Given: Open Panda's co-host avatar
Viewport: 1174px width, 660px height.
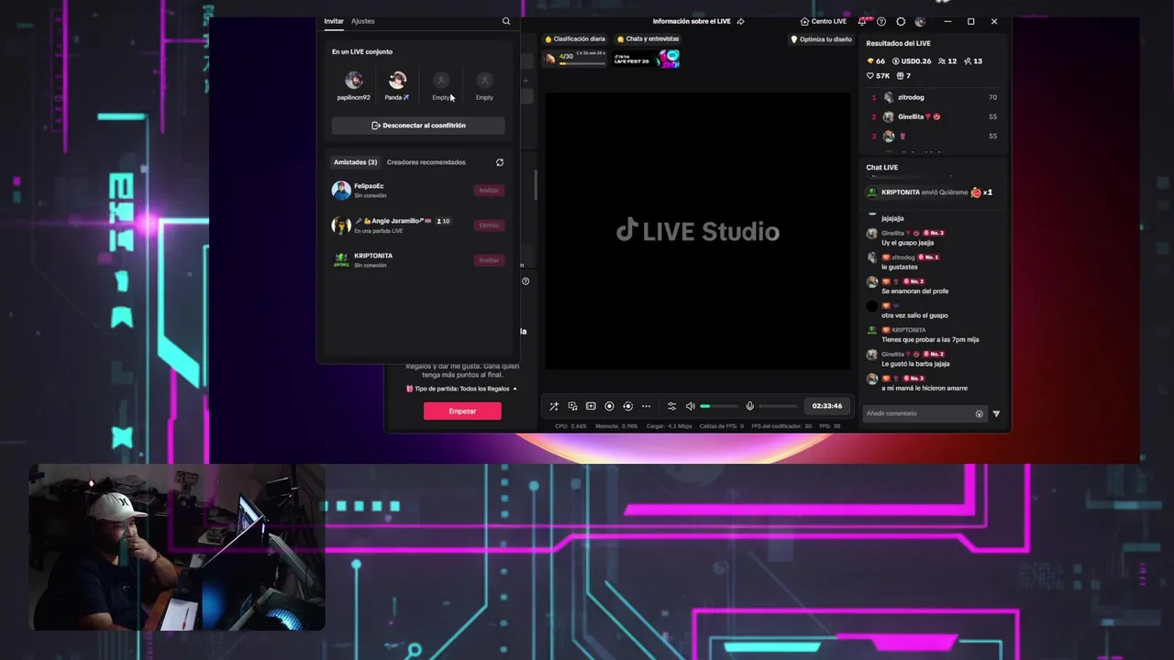Looking at the screenshot, I should [397, 81].
